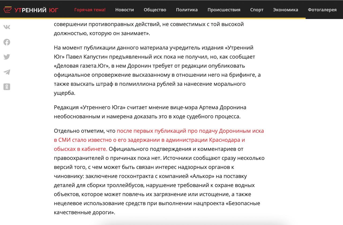Click the paragraph starting with «Редакция «Утреннего Юга»
The height and width of the screenshot is (225, 343).
[x=150, y=112]
